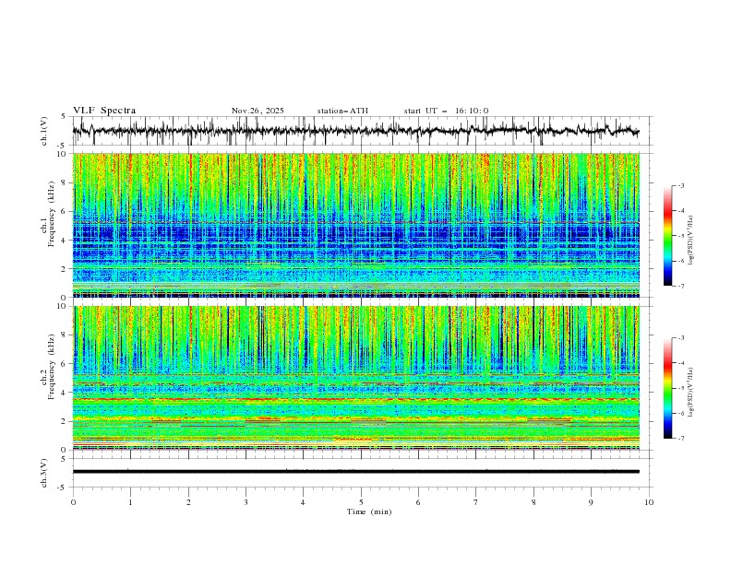Click the "ch.3(V)" axis label

[x=44, y=473]
